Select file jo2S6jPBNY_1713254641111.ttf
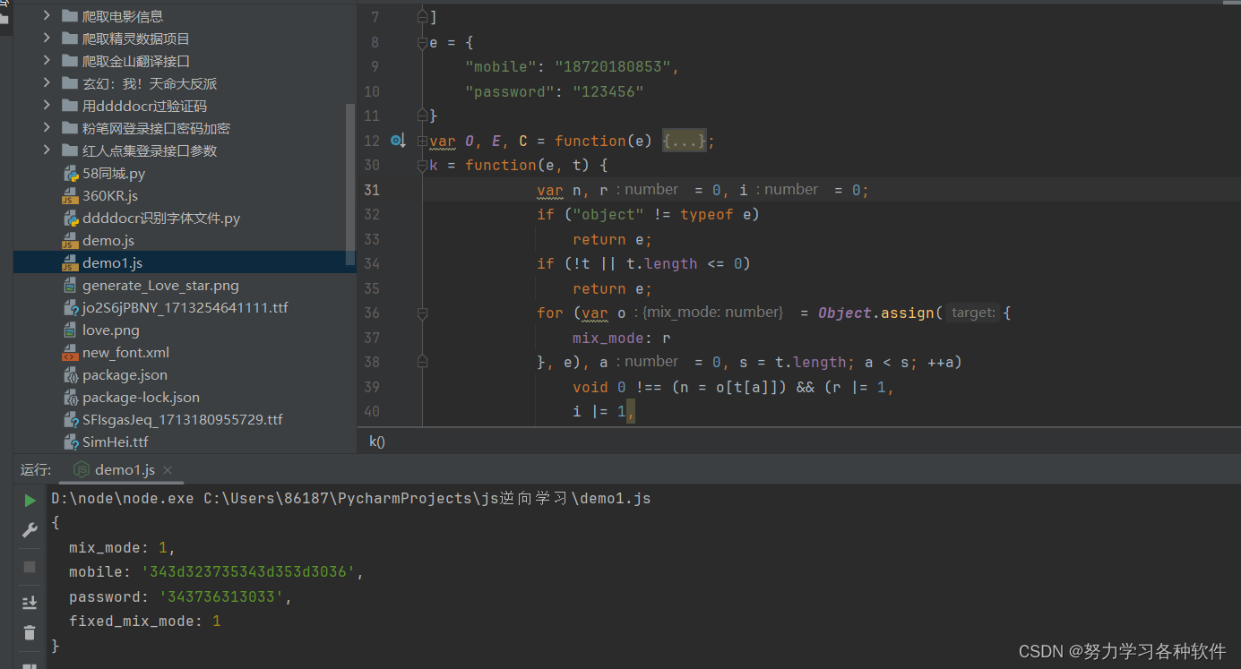 [185, 307]
